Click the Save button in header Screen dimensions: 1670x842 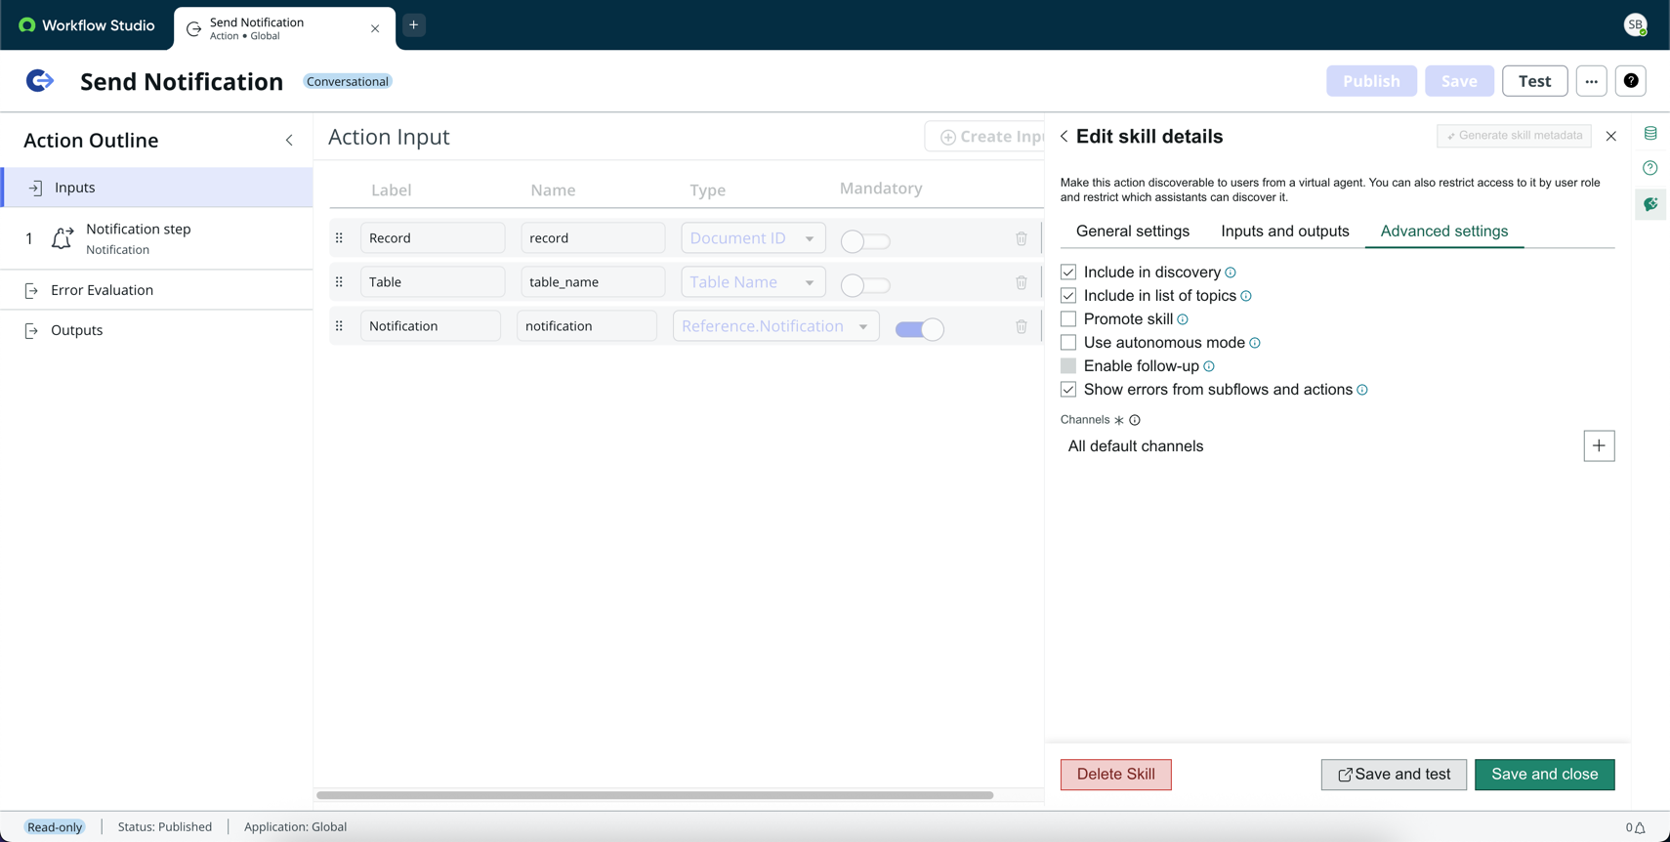(1459, 81)
